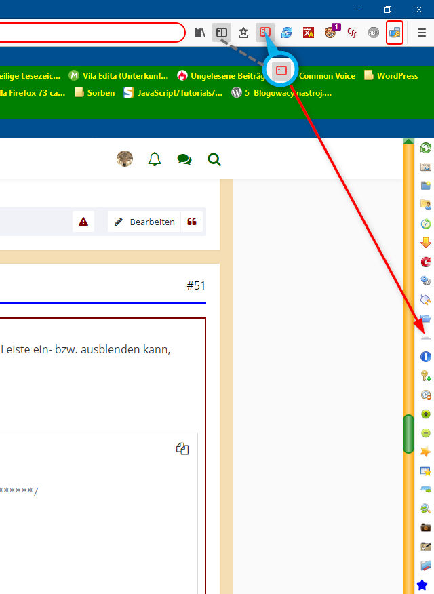This screenshot has width=434, height=594.
Task: Click the Bearbeiten edit button
Action: point(144,222)
